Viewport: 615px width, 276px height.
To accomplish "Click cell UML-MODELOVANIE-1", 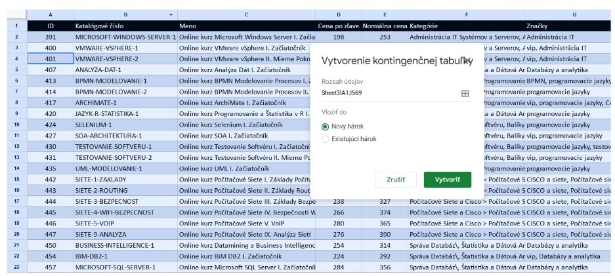I will pyautogui.click(x=125, y=168).
